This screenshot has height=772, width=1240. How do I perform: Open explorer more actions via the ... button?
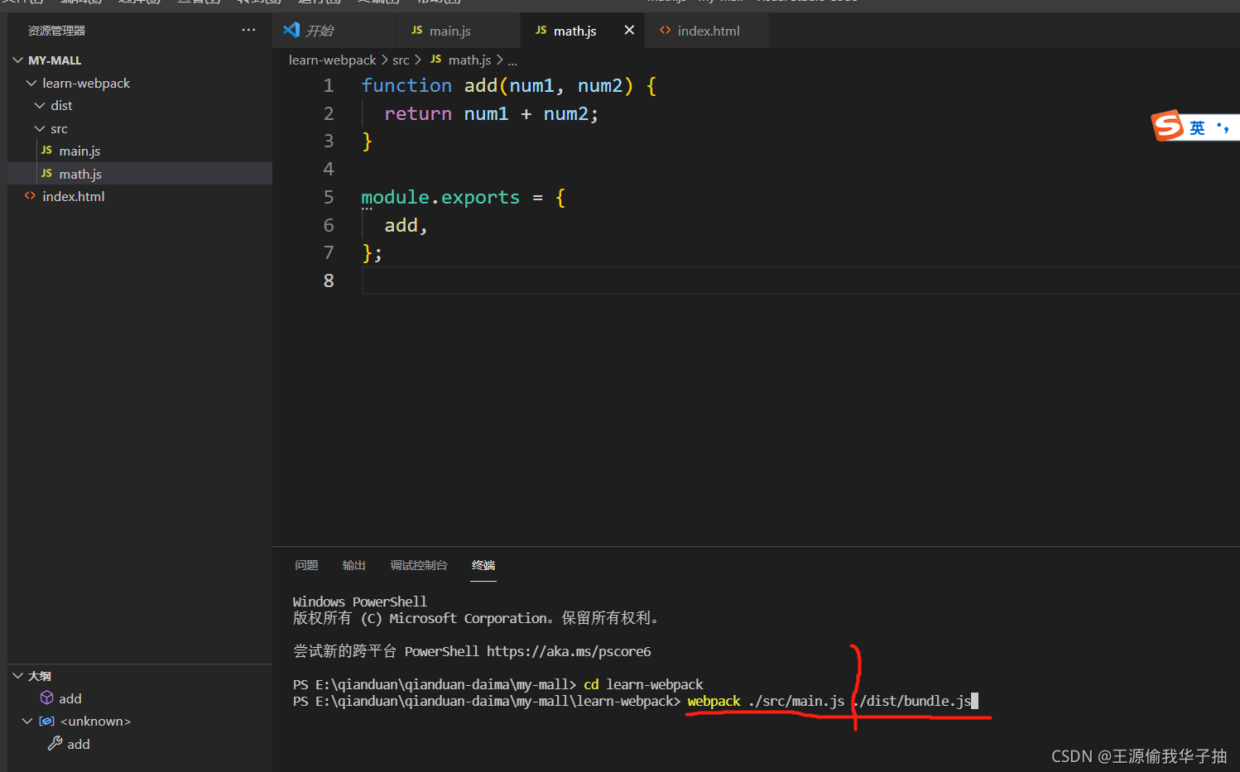[248, 30]
